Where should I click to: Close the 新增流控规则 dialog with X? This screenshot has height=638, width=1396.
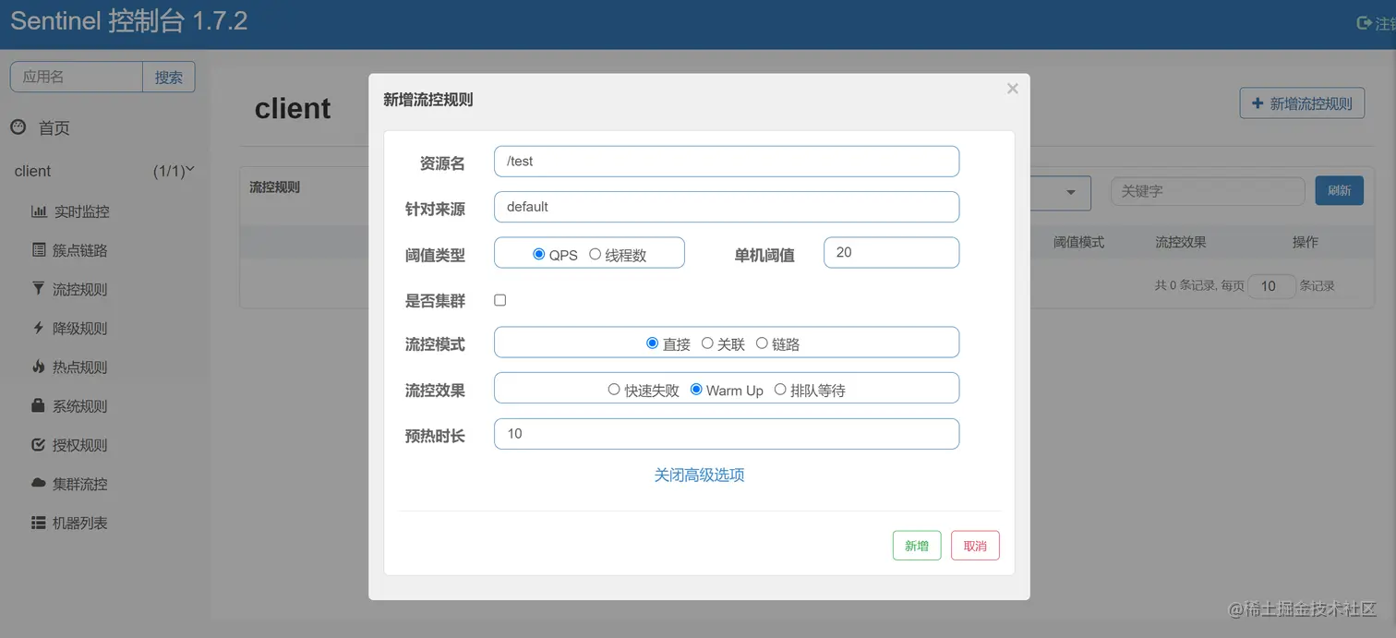pyautogui.click(x=1013, y=89)
